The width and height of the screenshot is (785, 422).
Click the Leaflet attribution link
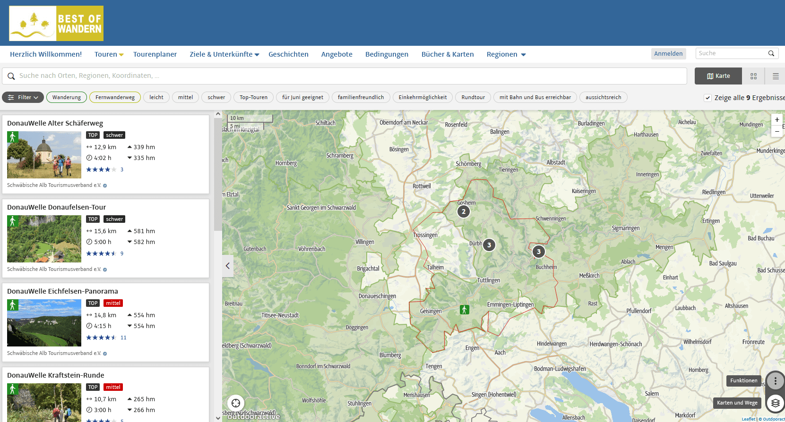point(748,419)
